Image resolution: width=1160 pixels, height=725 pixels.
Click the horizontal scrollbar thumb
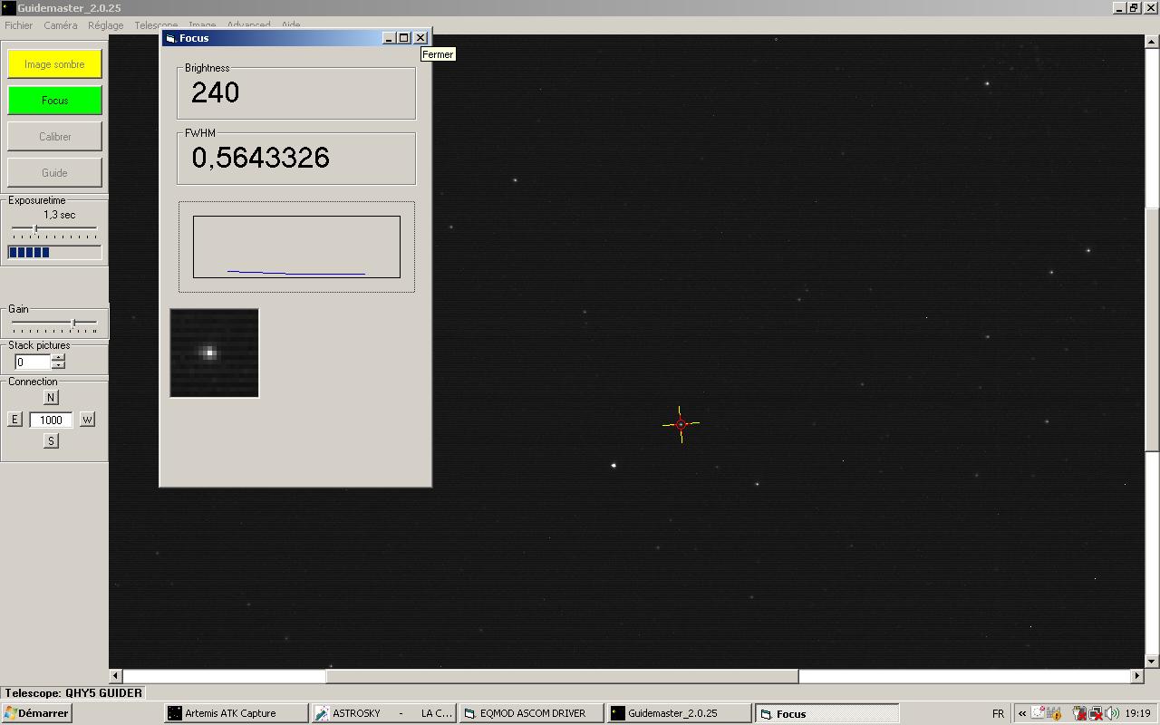coord(562,676)
